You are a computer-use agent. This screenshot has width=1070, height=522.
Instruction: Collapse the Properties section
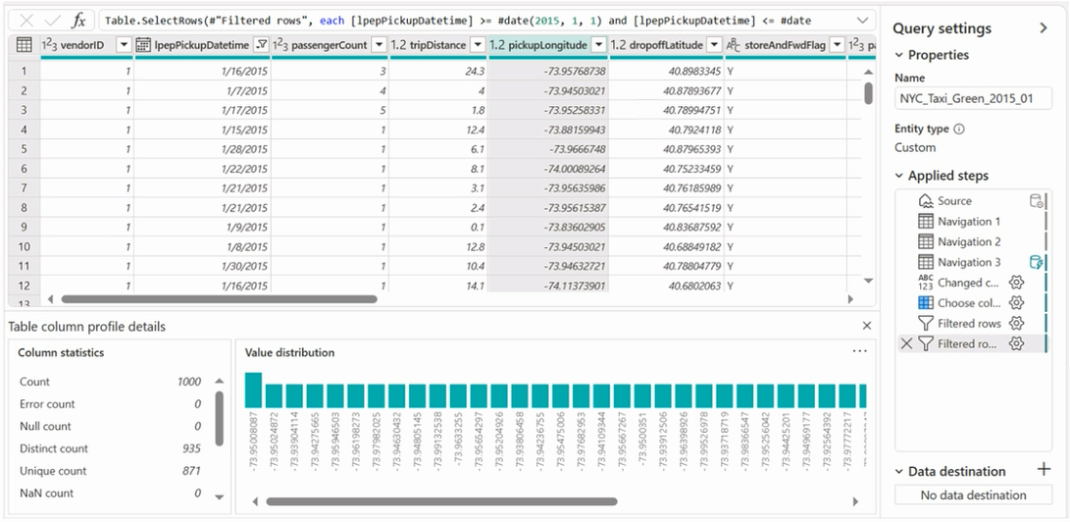(x=900, y=55)
